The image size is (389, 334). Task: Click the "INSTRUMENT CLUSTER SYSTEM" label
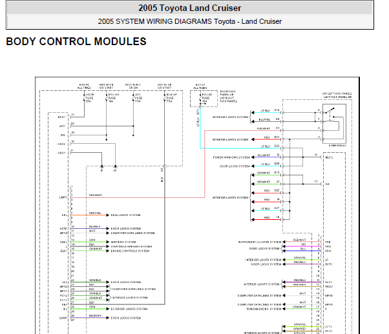pos(260,242)
